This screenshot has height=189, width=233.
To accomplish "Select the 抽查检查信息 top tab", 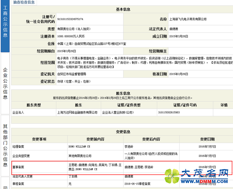I will [x=24, y=2].
